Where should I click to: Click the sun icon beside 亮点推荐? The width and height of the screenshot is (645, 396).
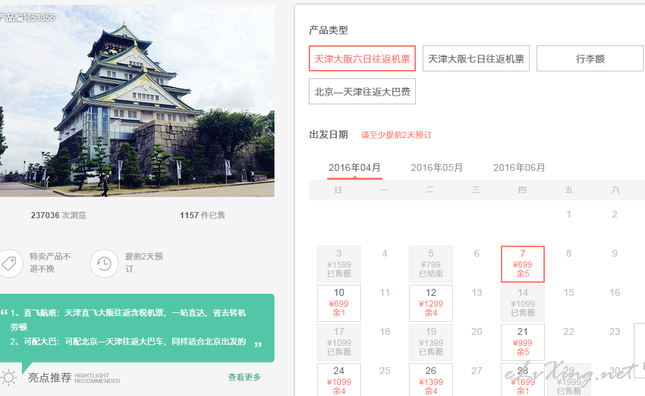point(8,377)
